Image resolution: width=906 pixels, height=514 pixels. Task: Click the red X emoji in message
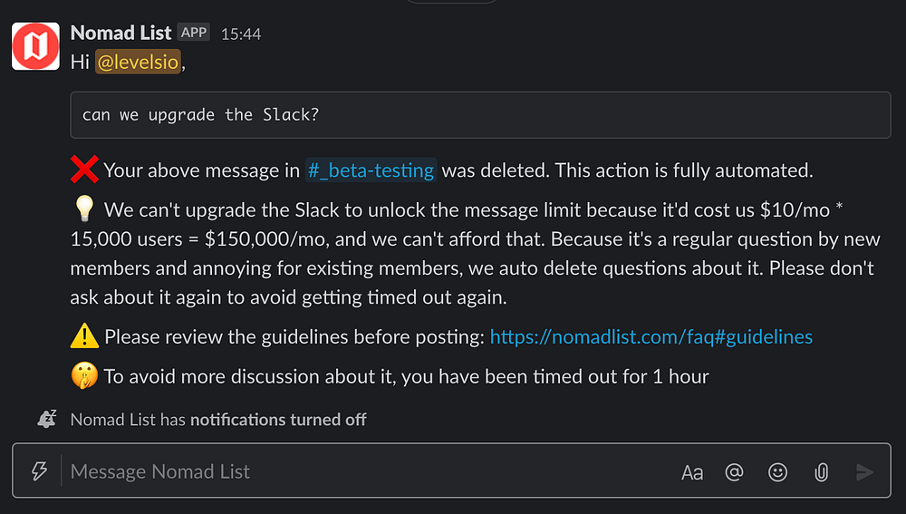(x=84, y=170)
